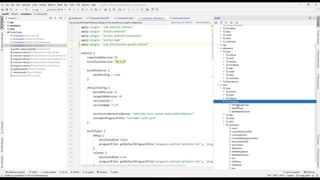Viewport: 320px width, 180px height.
Task: Collapse the Gradle Scripts tree node
Action: pos(5,32)
